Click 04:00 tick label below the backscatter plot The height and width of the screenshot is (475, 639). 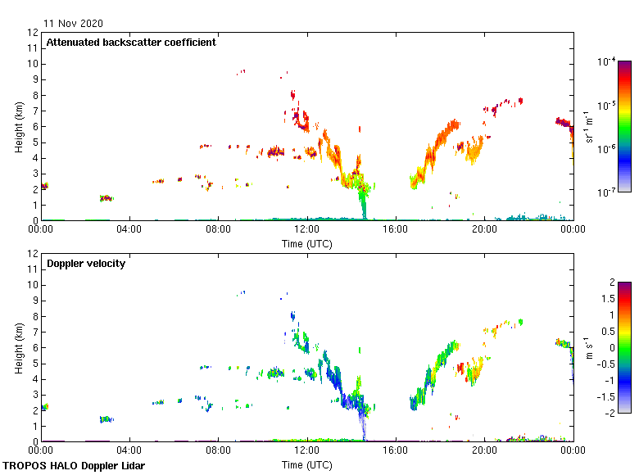click(129, 230)
